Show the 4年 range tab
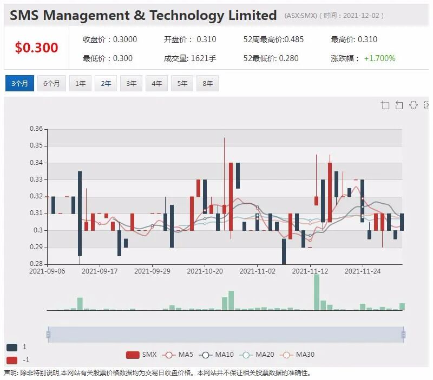 pos(156,83)
